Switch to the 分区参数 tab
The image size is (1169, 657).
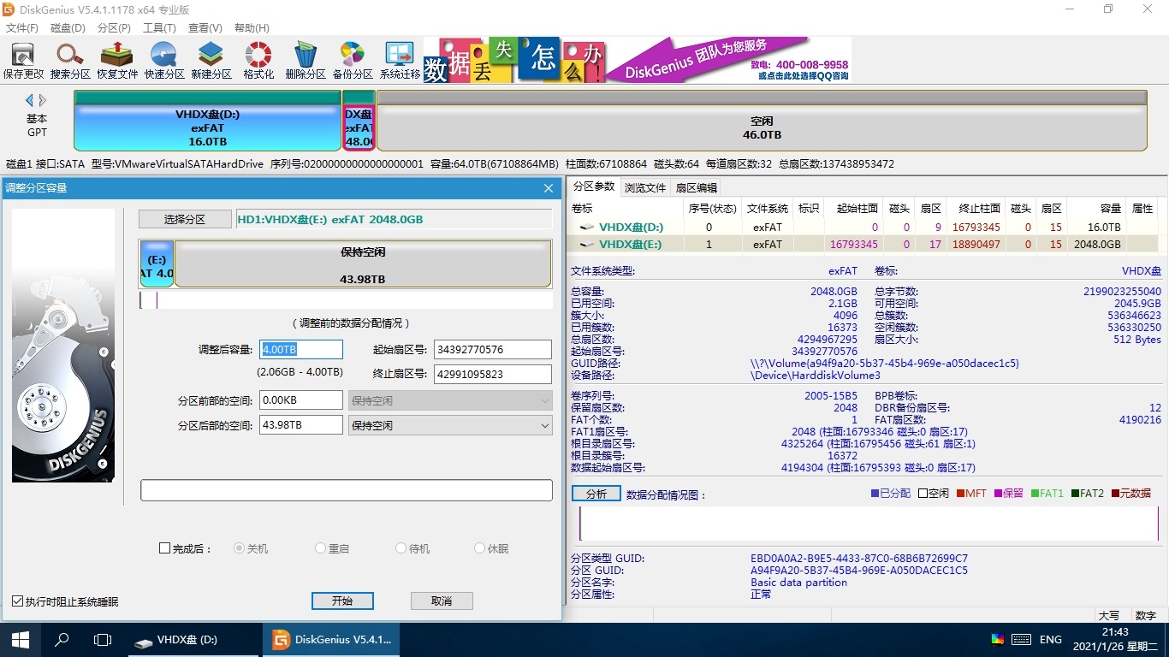[x=594, y=187]
